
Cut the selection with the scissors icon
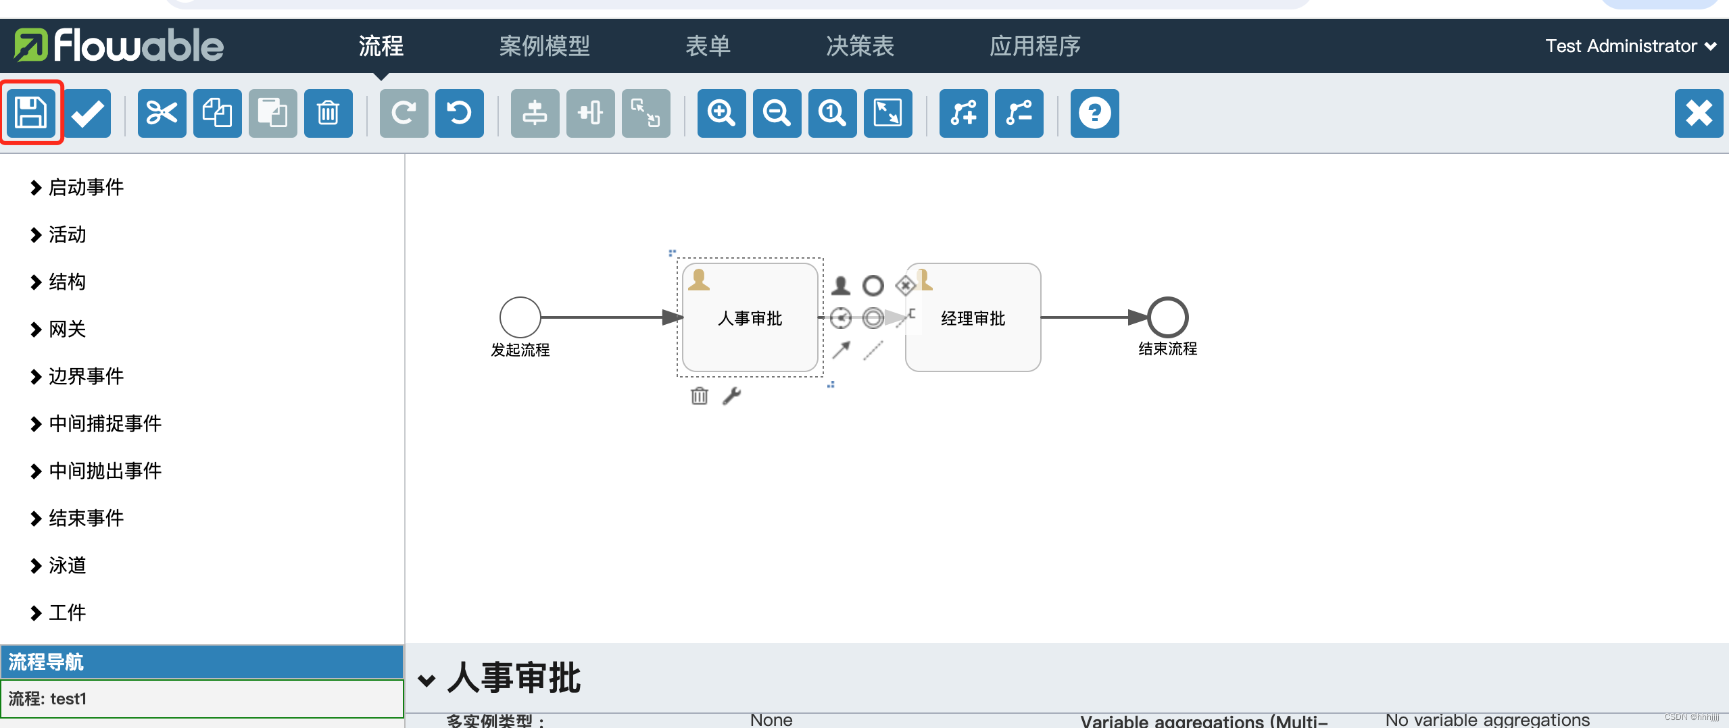pos(162,113)
